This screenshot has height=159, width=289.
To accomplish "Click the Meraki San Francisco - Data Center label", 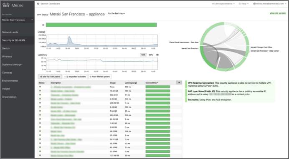I will click(x=265, y=51).
